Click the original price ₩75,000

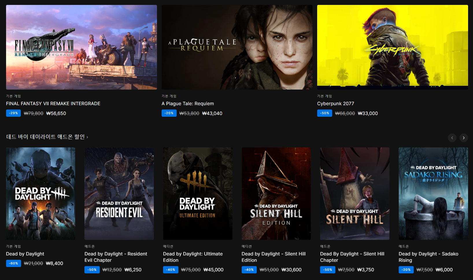(x=191, y=270)
